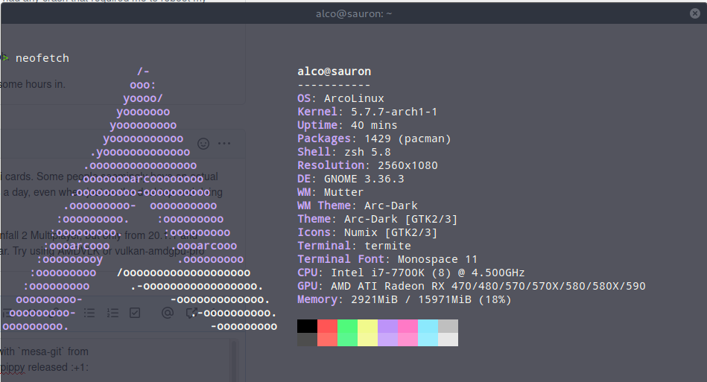Click the 'OS: ArcoLinux' line

(x=341, y=98)
